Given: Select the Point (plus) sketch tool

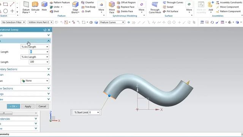Looking at the screenshot, I should (12, 11).
